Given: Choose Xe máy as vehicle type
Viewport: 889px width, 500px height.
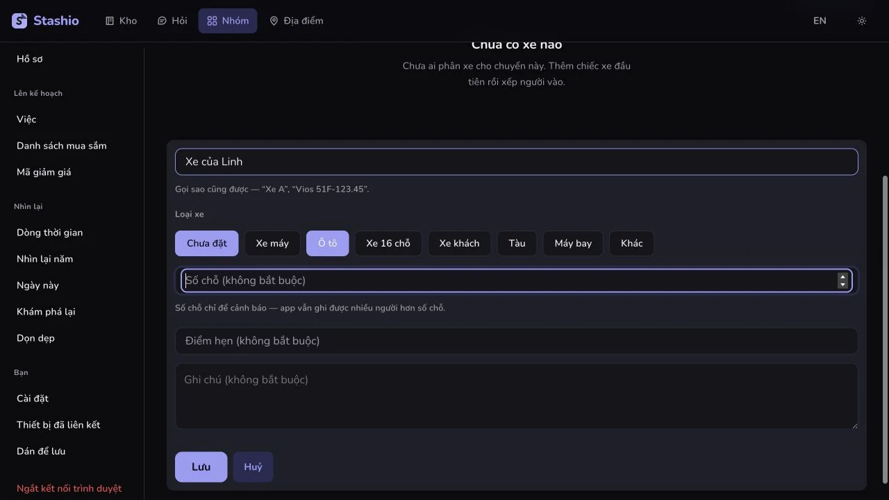Looking at the screenshot, I should point(272,244).
